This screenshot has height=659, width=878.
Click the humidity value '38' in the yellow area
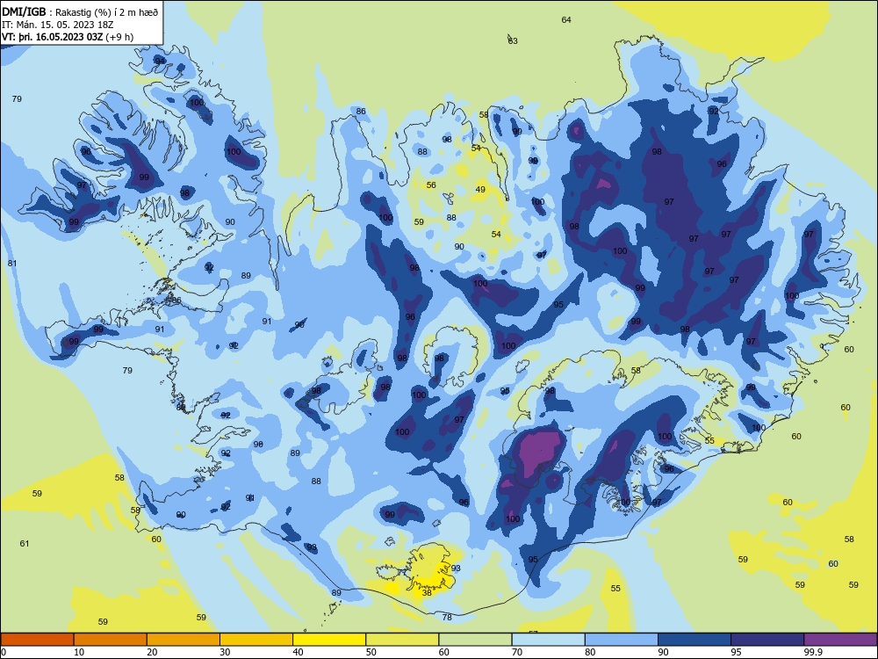(427, 592)
